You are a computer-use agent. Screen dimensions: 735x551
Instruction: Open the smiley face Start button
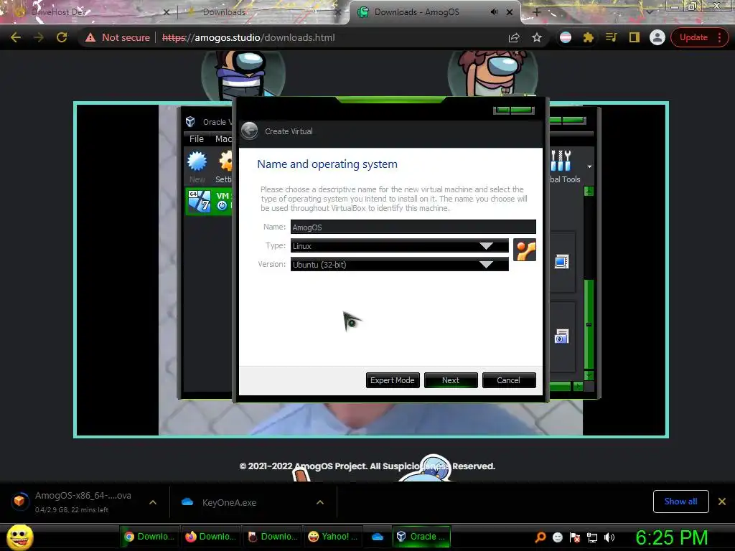(19, 537)
